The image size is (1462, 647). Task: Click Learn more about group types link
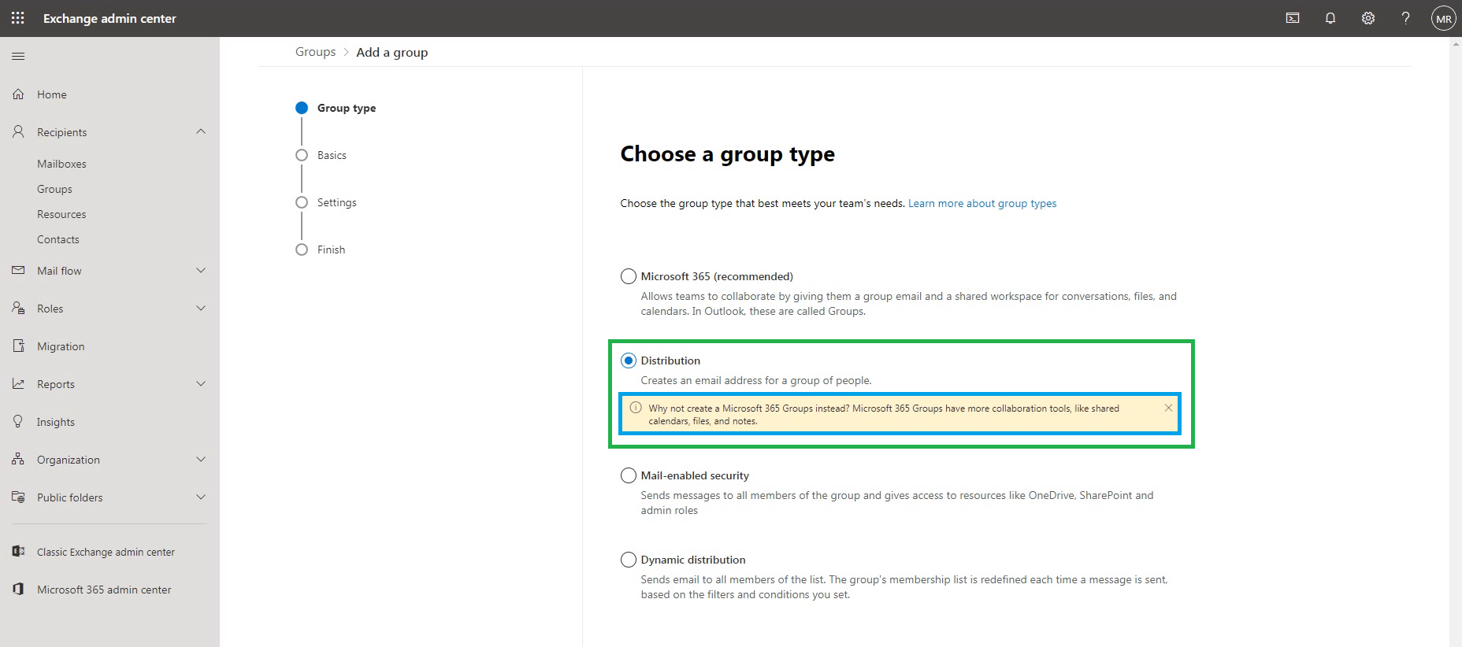tap(982, 203)
